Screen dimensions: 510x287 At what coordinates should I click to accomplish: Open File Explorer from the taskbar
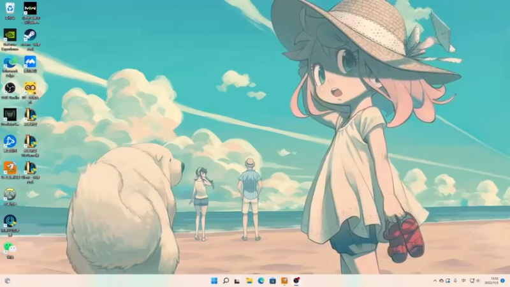tap(249, 281)
